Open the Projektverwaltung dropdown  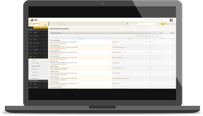tap(170, 24)
